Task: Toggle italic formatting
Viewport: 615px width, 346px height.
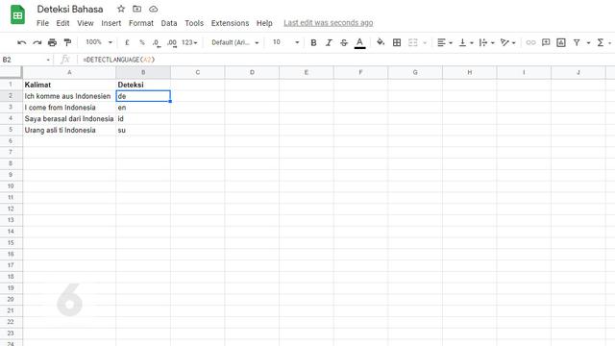Action: coord(329,42)
